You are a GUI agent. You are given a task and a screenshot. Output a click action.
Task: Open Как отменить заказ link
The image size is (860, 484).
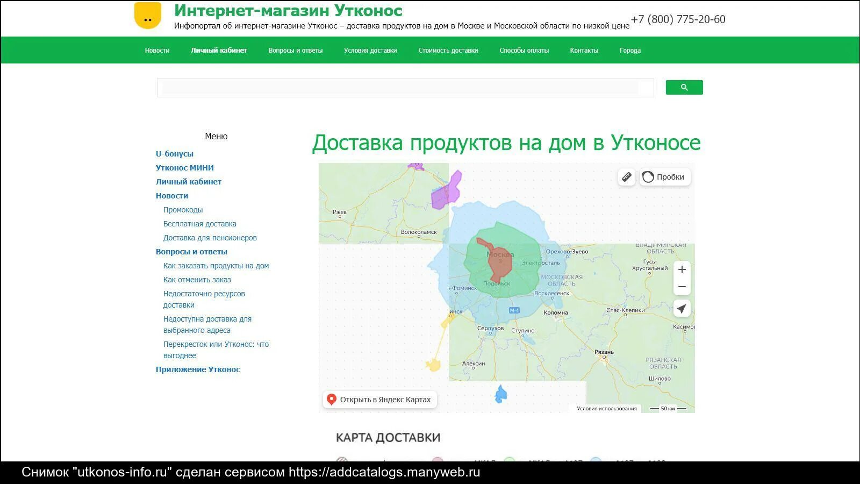(197, 280)
